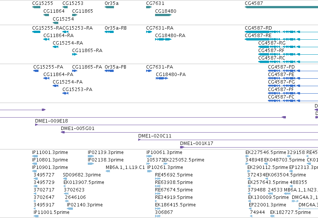Select EST EK013907.5prime
Screen dimensions: 318x218
65,186
